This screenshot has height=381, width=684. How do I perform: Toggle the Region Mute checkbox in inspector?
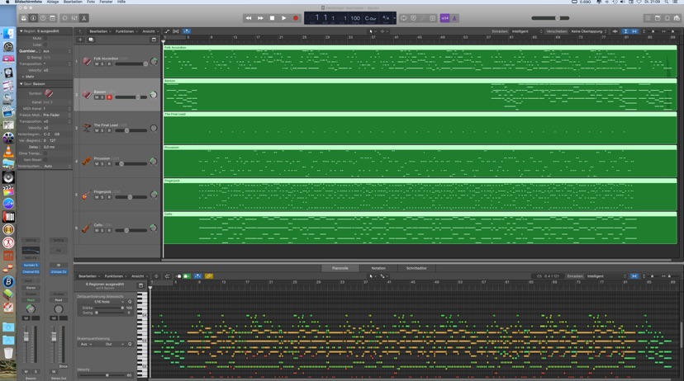(x=45, y=38)
